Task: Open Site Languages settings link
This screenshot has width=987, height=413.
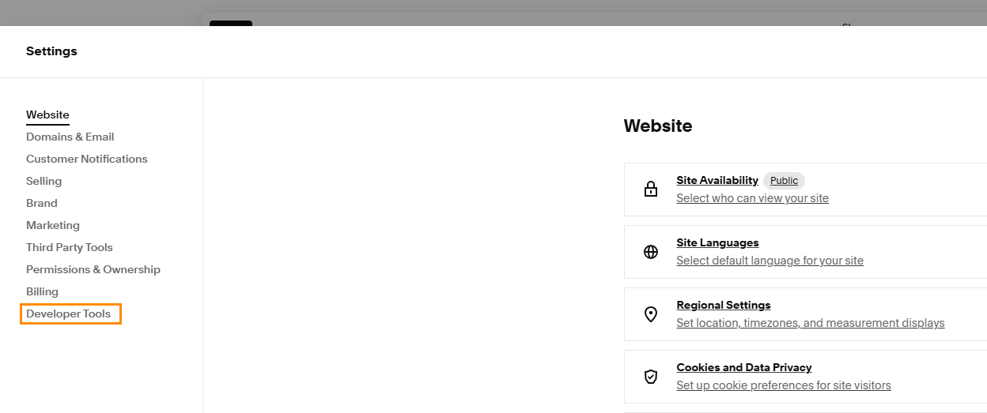Action: [717, 242]
